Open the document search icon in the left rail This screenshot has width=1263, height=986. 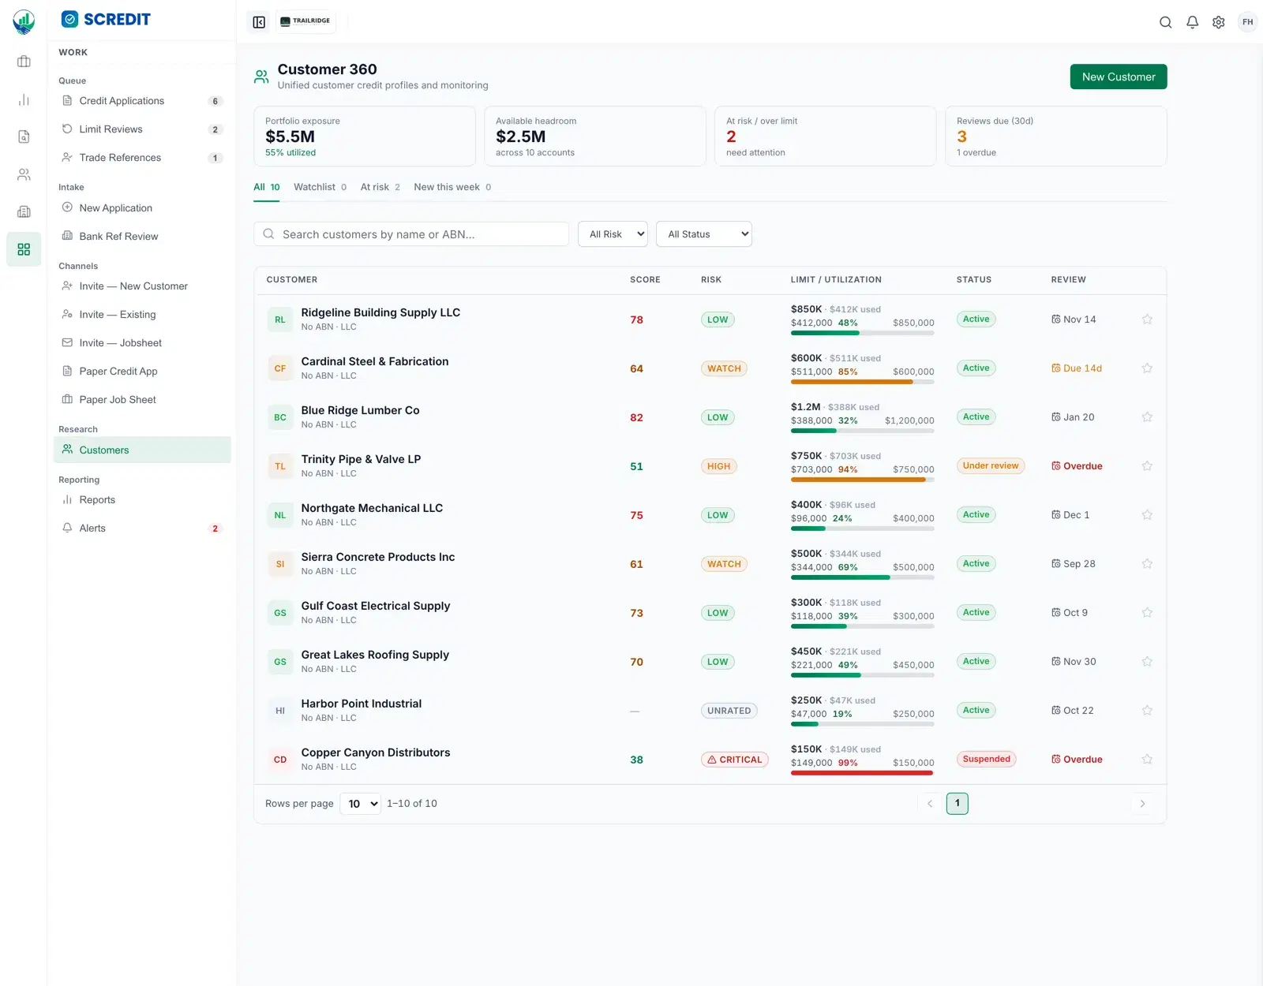click(24, 137)
